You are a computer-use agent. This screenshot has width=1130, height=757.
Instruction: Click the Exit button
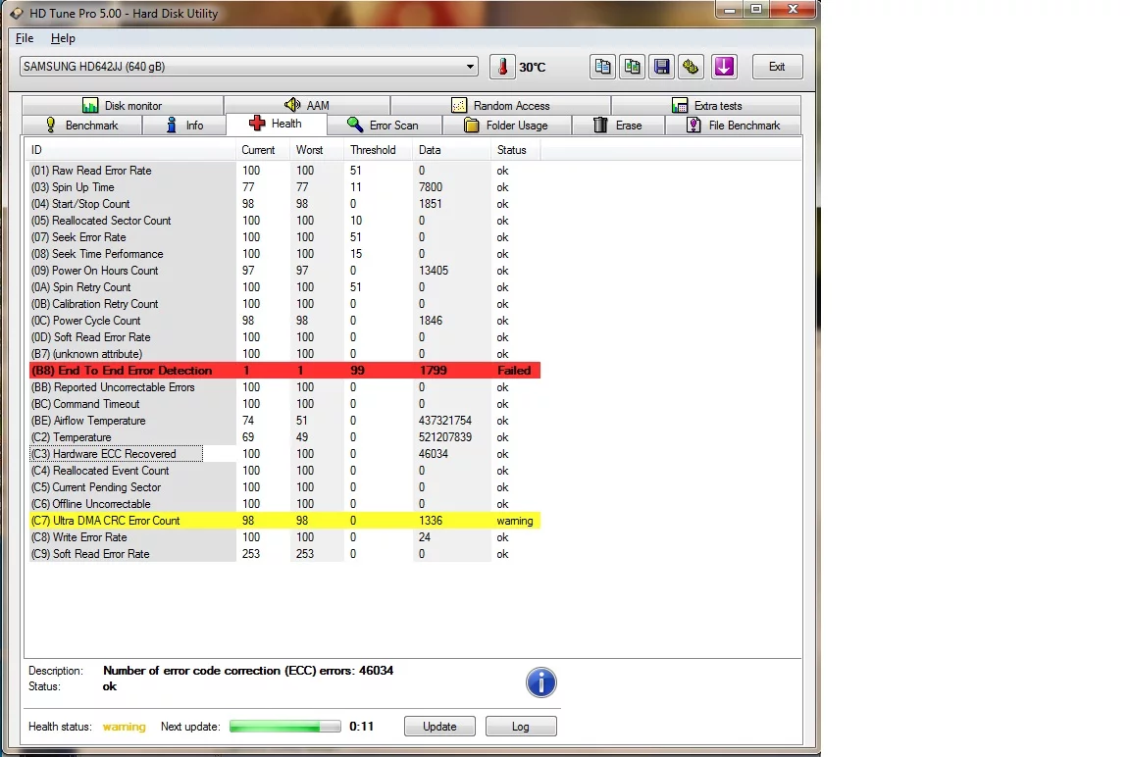pyautogui.click(x=777, y=67)
